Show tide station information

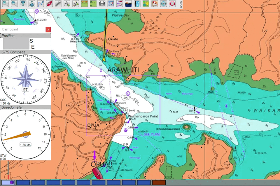coord(94,4)
